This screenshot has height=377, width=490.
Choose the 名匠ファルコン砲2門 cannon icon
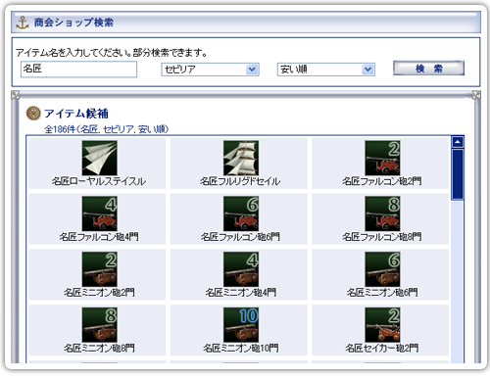382,158
